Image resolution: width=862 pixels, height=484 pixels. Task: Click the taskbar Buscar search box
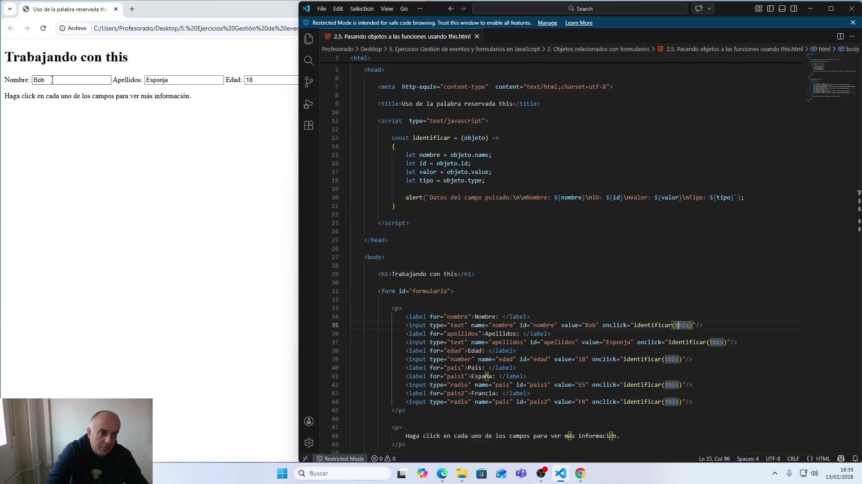point(343,473)
